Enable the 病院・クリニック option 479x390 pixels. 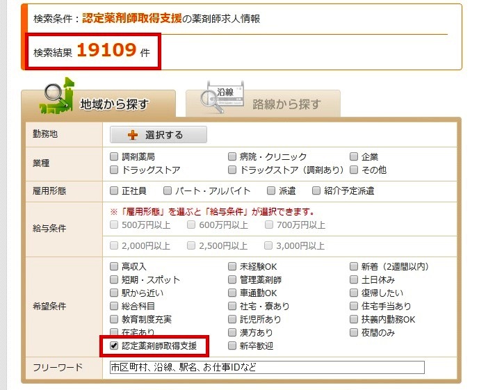click(x=233, y=157)
